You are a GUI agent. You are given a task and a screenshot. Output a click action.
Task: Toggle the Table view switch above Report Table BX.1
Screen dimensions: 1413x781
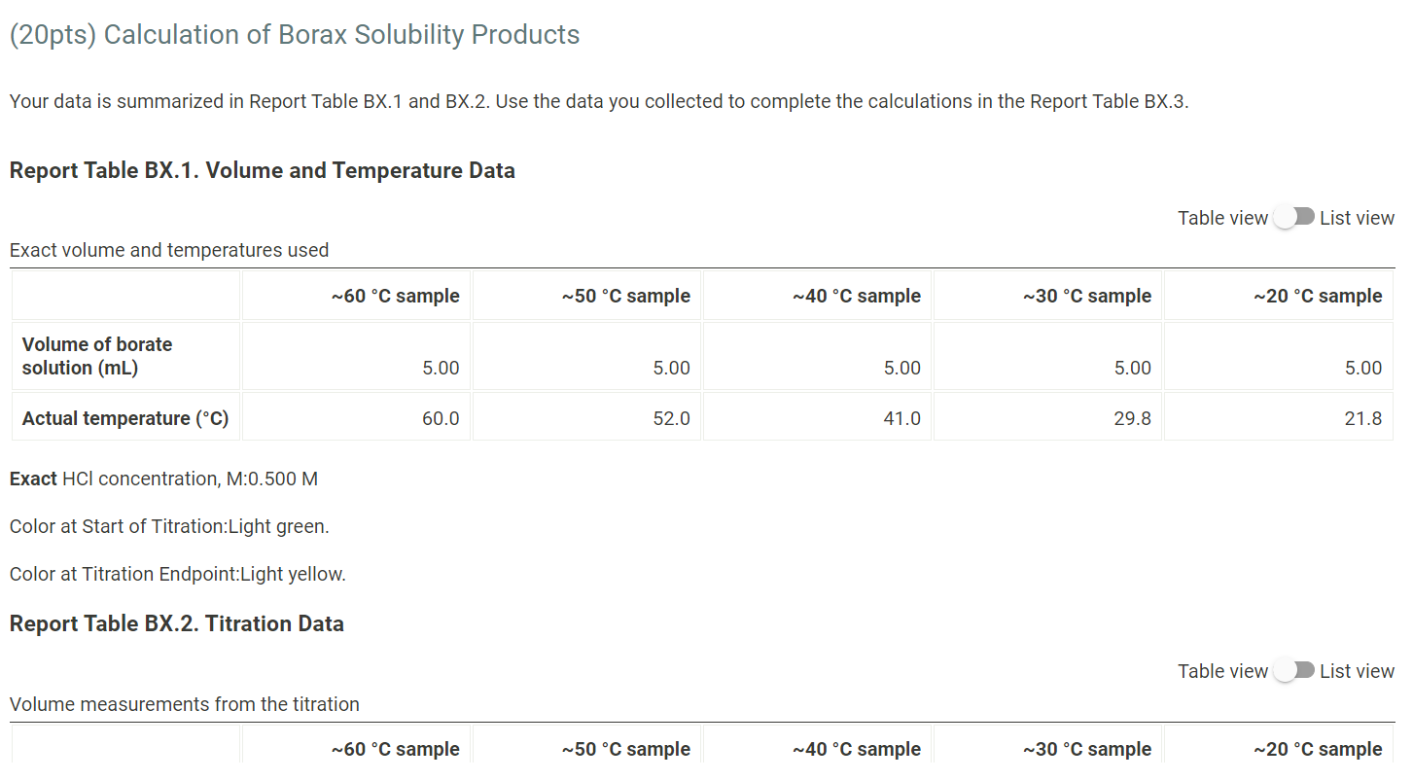[1294, 217]
